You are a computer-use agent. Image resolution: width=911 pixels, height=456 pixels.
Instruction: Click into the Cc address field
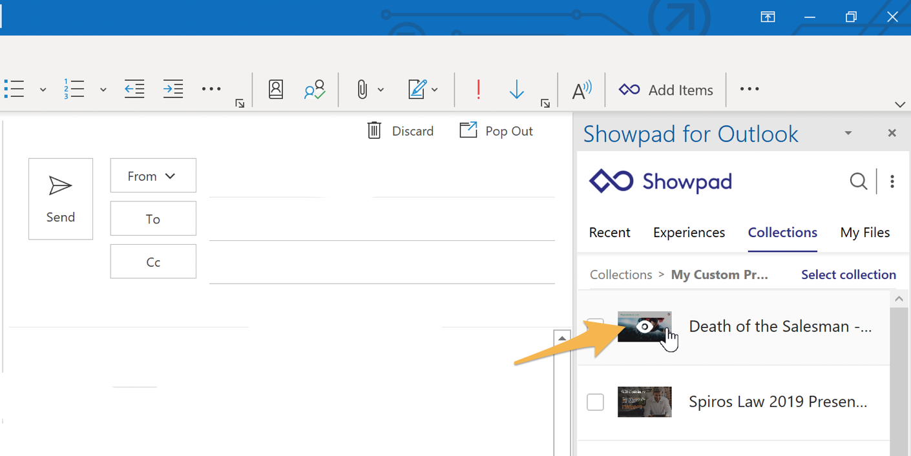[x=382, y=263]
